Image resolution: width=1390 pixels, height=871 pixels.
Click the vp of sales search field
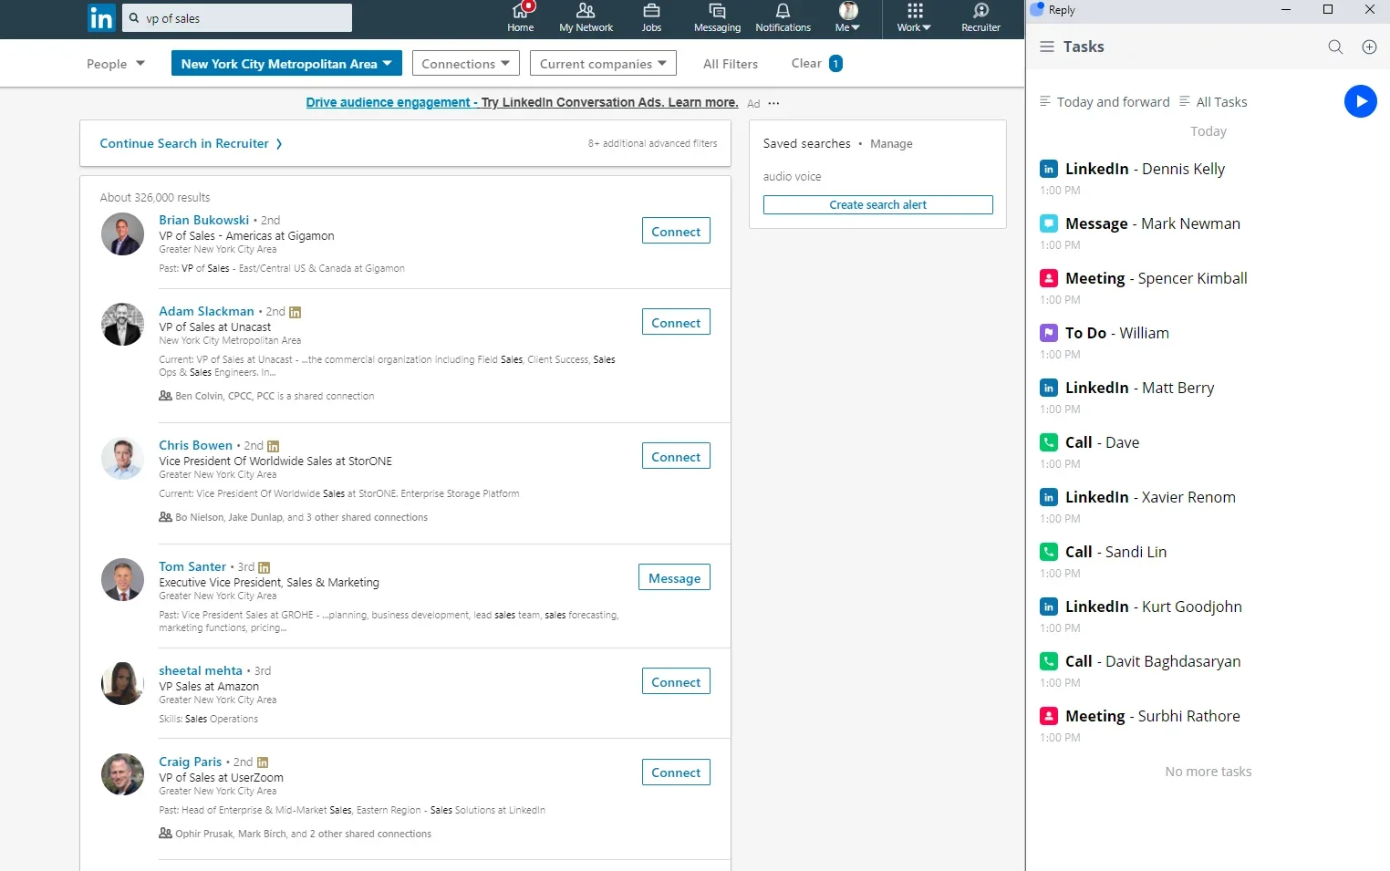(237, 18)
